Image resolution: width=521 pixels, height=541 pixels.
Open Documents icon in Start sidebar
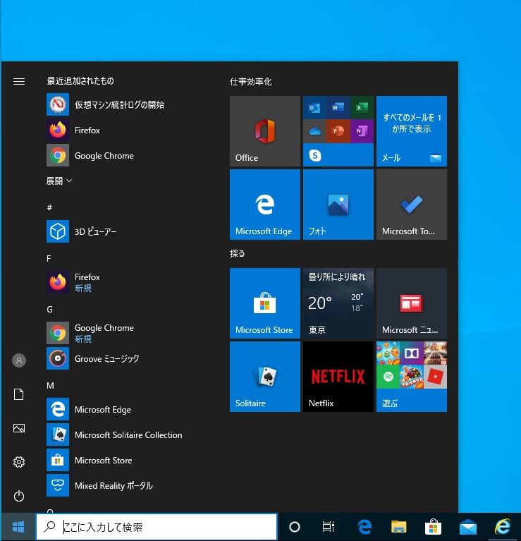pos(19,394)
